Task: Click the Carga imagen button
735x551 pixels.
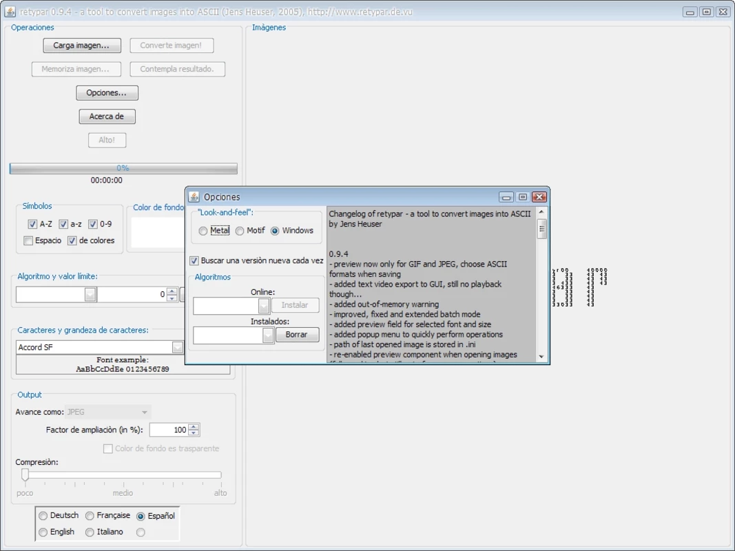Action: tap(81, 45)
